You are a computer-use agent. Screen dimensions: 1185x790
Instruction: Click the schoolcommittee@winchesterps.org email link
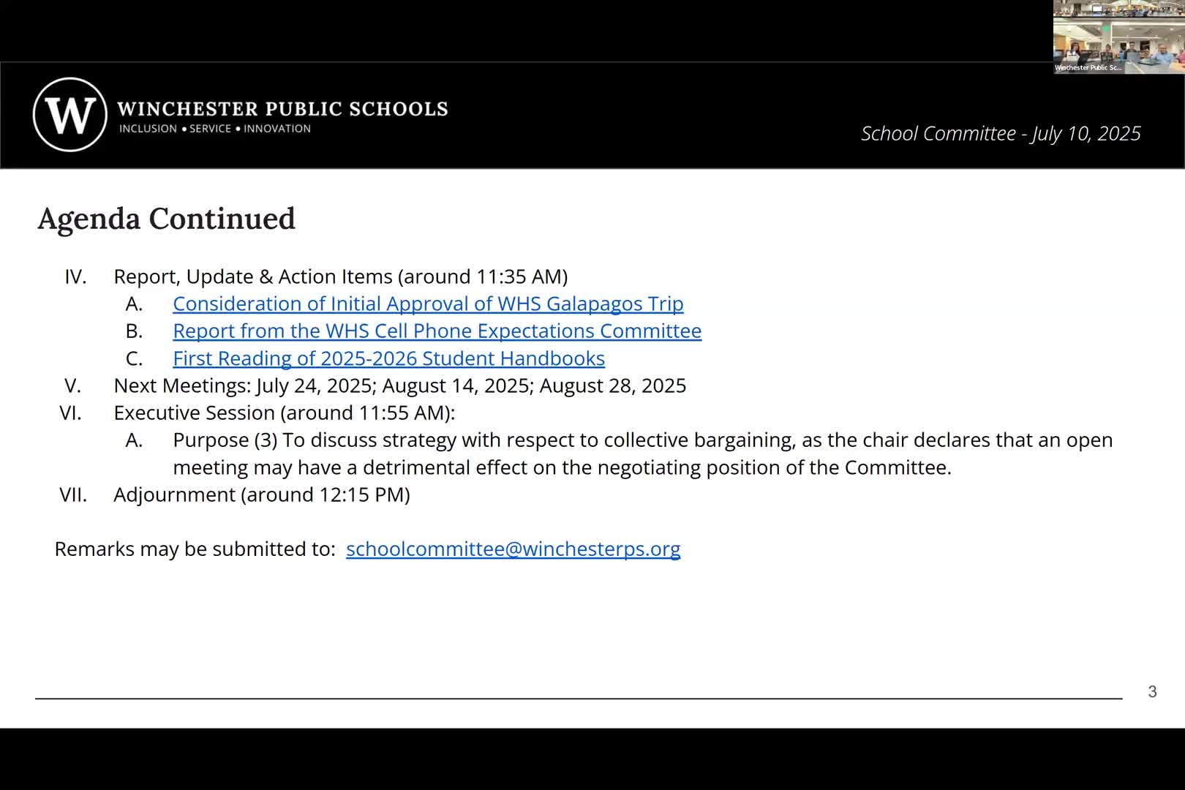(513, 549)
